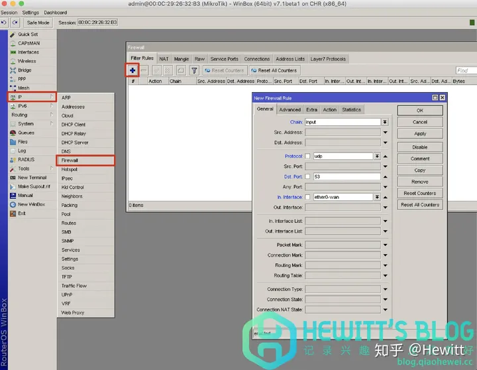Open the Chain dropdown arrow
This screenshot has width=477, height=370.
pyautogui.click(x=385, y=122)
